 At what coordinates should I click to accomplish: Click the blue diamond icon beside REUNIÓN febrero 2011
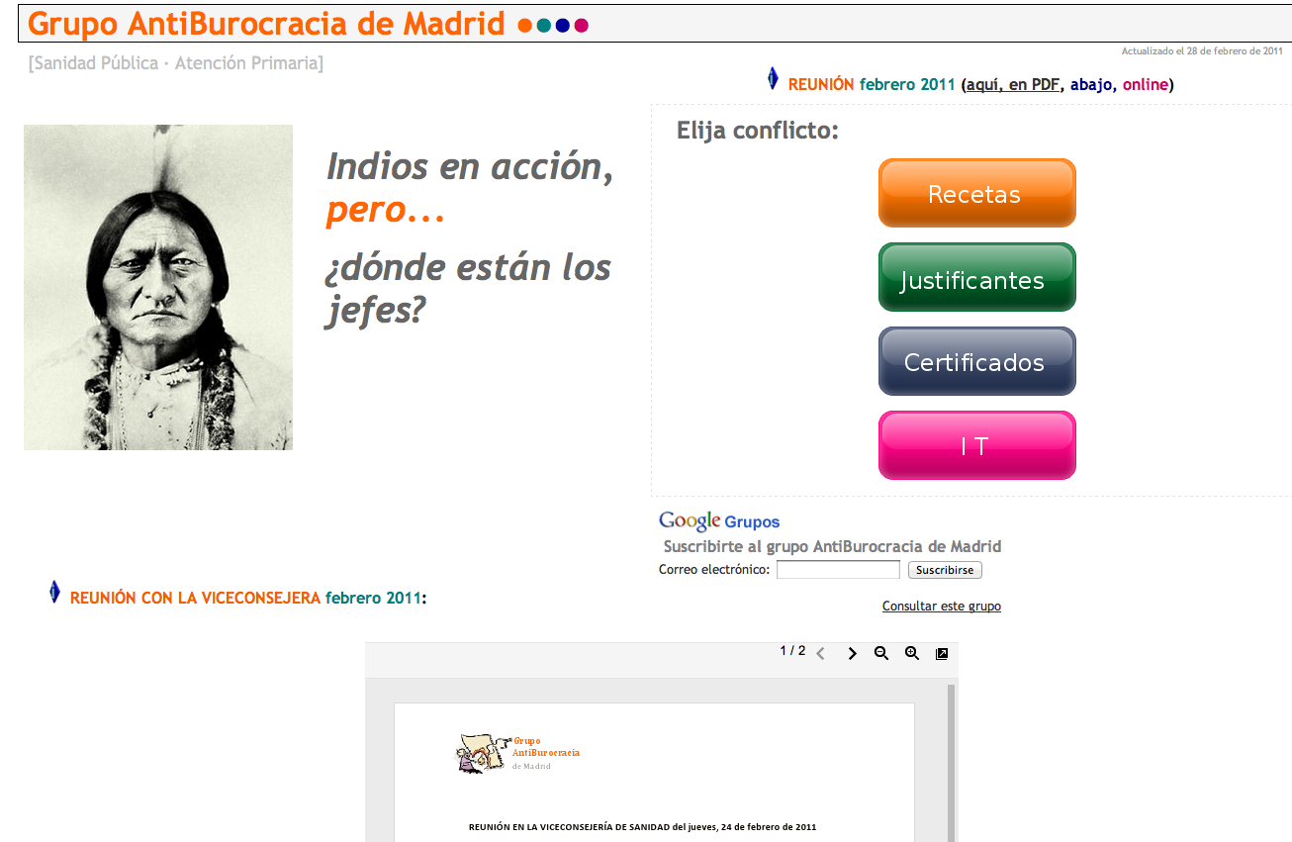[x=774, y=79]
